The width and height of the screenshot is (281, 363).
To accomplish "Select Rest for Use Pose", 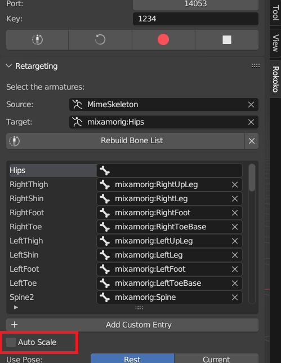I will point(132,359).
